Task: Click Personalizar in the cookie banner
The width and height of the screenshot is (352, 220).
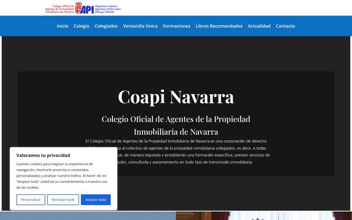Action: (31, 199)
